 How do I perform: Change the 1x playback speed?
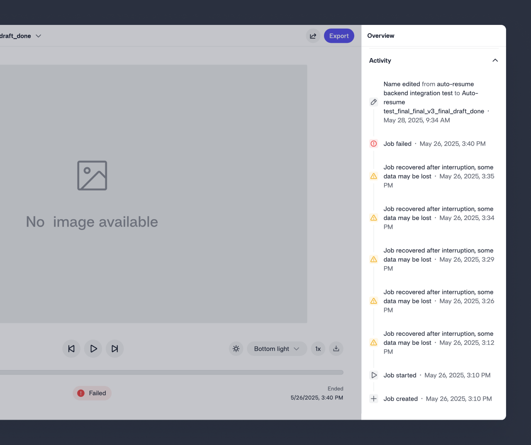pos(318,349)
